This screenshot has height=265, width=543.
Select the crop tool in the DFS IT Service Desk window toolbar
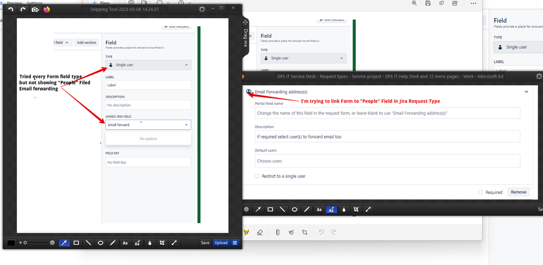[356, 209]
